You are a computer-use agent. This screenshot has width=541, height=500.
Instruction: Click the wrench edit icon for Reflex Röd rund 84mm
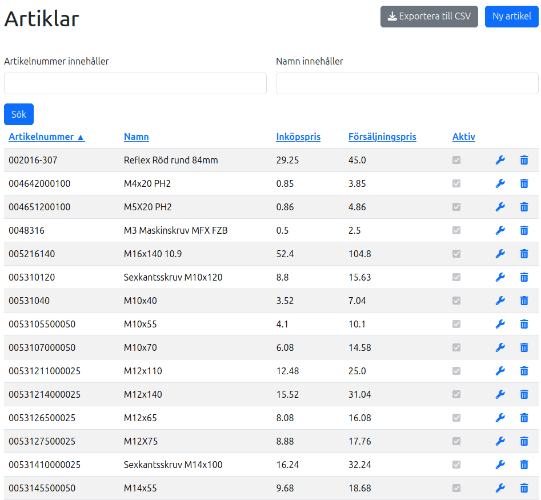click(500, 160)
